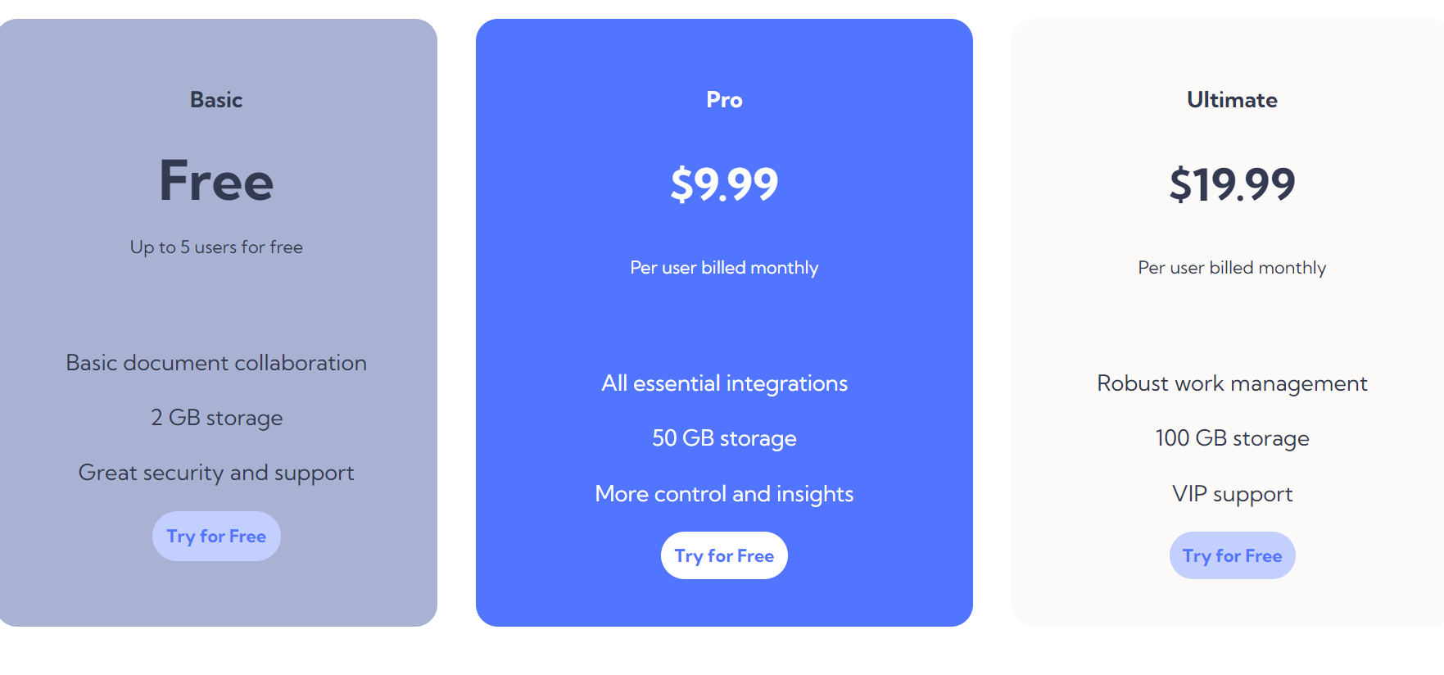Click Robust work management feature

(1232, 383)
